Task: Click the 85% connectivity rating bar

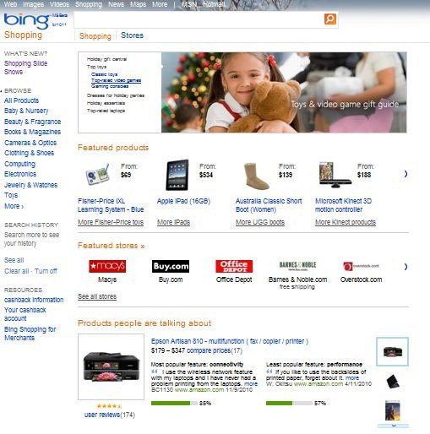Action: click(x=174, y=404)
